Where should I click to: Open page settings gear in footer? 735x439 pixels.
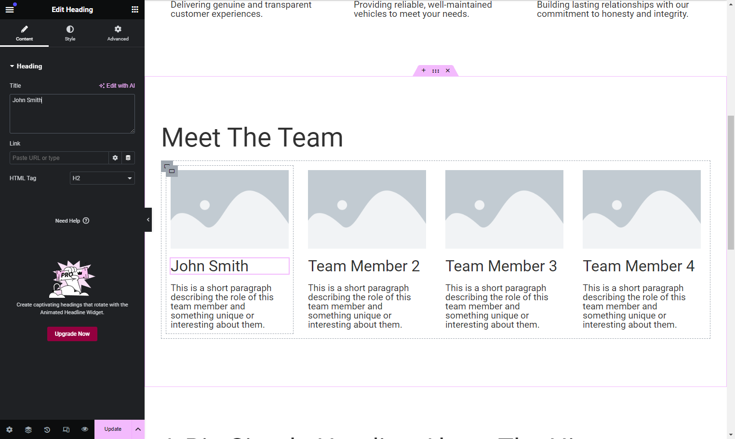click(x=10, y=429)
